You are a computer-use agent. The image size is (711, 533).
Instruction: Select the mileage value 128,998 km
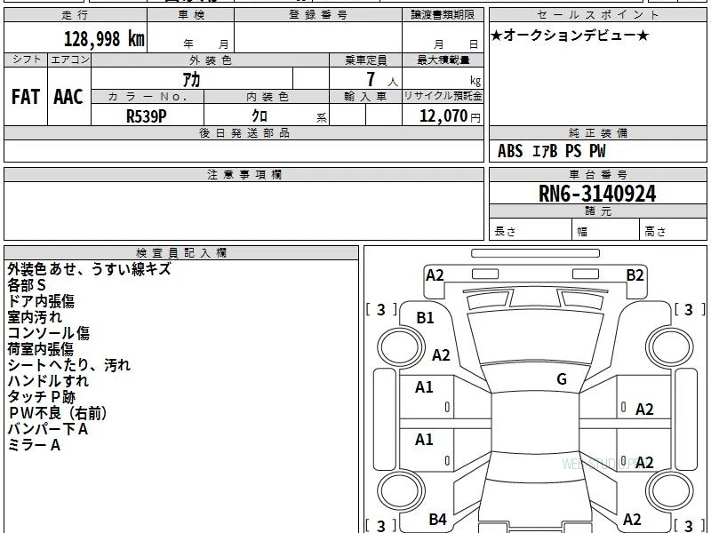tap(104, 39)
